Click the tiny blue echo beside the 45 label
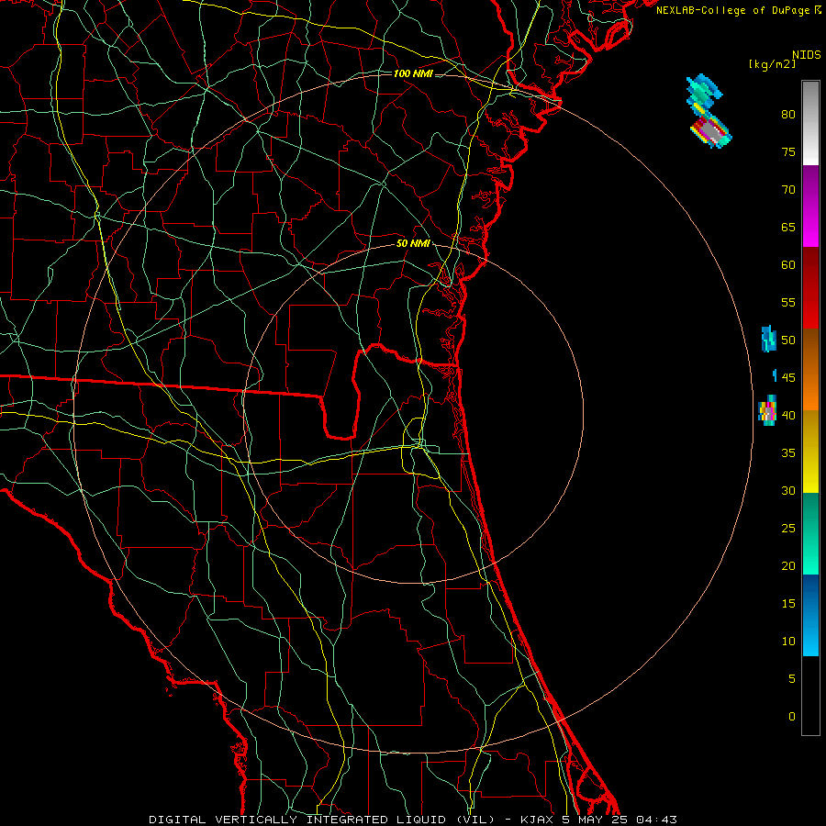The width and height of the screenshot is (826, 826). (x=775, y=375)
